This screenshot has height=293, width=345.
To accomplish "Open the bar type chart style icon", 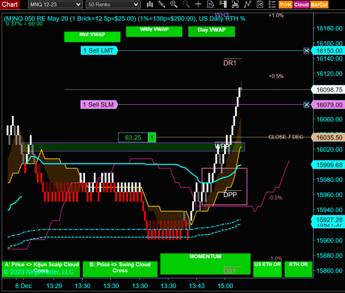I will coord(150,4).
